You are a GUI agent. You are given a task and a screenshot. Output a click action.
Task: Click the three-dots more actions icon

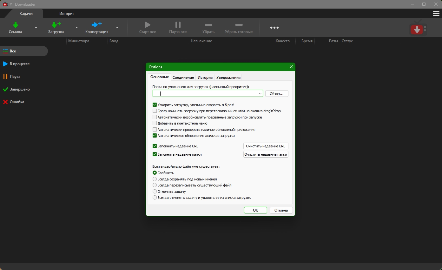pyautogui.click(x=274, y=28)
